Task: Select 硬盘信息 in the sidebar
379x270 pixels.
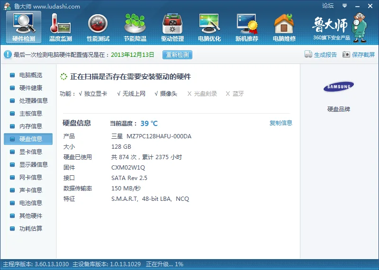Action: tap(28, 139)
